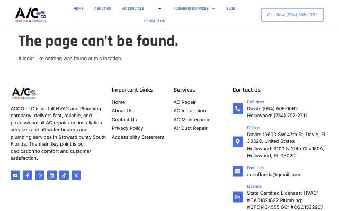
Task: Open Blog in top navigation
Action: pyautogui.click(x=231, y=8)
